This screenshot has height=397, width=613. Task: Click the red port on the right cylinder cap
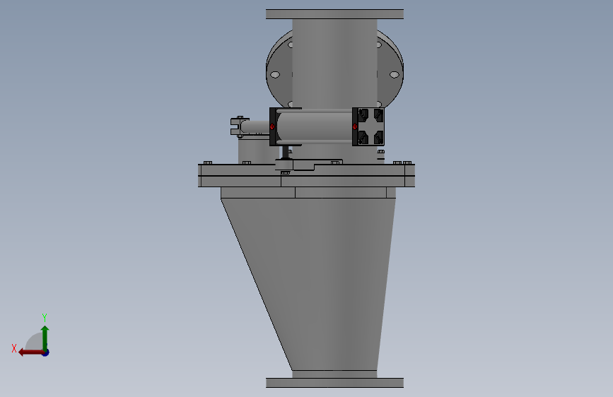point(355,126)
